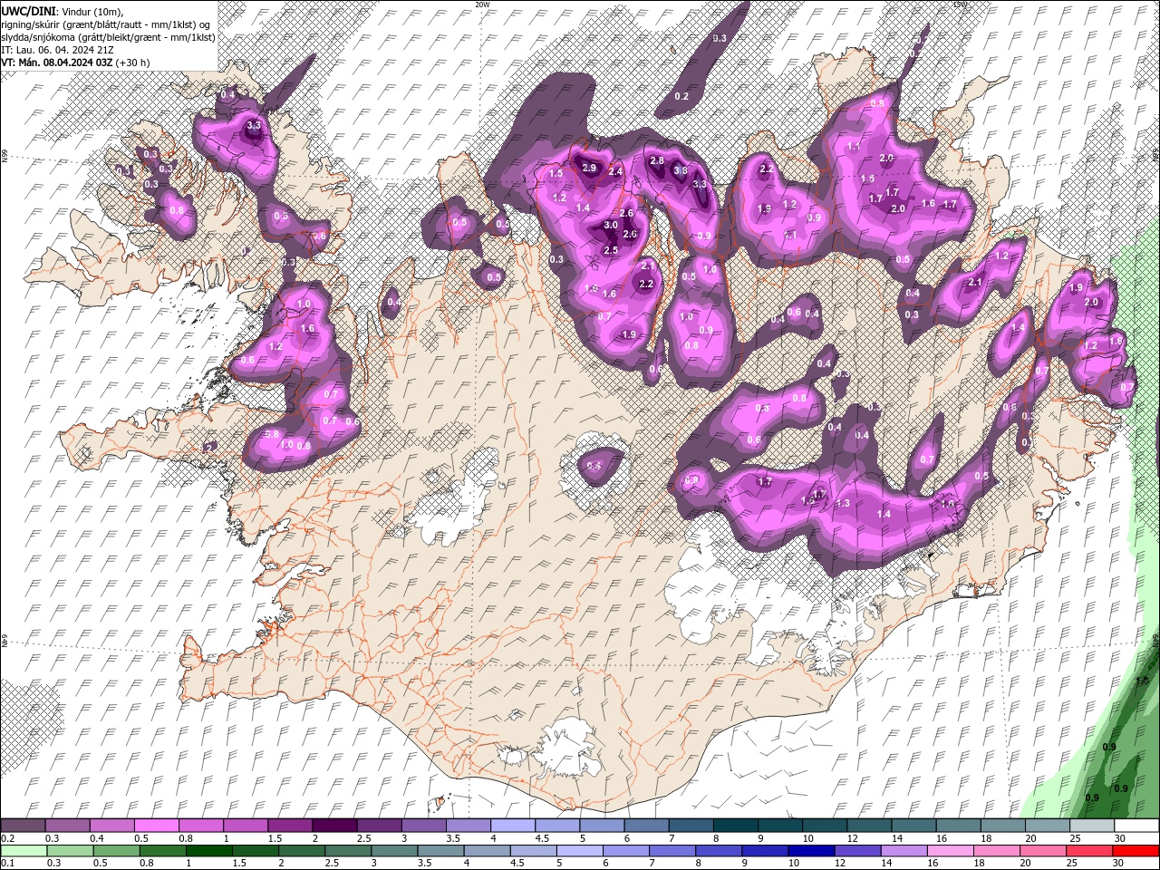Image resolution: width=1160 pixels, height=870 pixels.
Task: Click the 'rigning/skúrir (grænt/blátt/rautt - mm/1klst) og' line
Action: point(106,24)
